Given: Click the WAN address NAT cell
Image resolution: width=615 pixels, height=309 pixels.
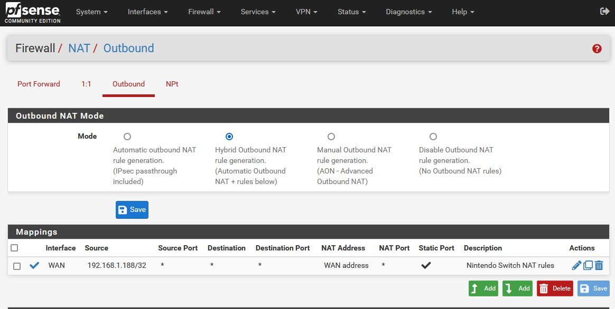Looking at the screenshot, I should [346, 266].
